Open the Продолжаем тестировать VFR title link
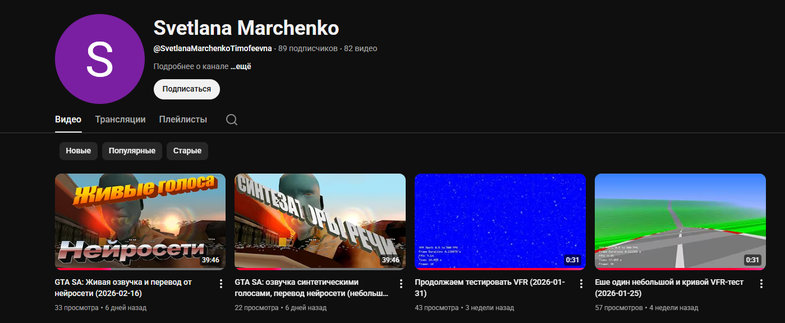The image size is (785, 323). tap(490, 288)
